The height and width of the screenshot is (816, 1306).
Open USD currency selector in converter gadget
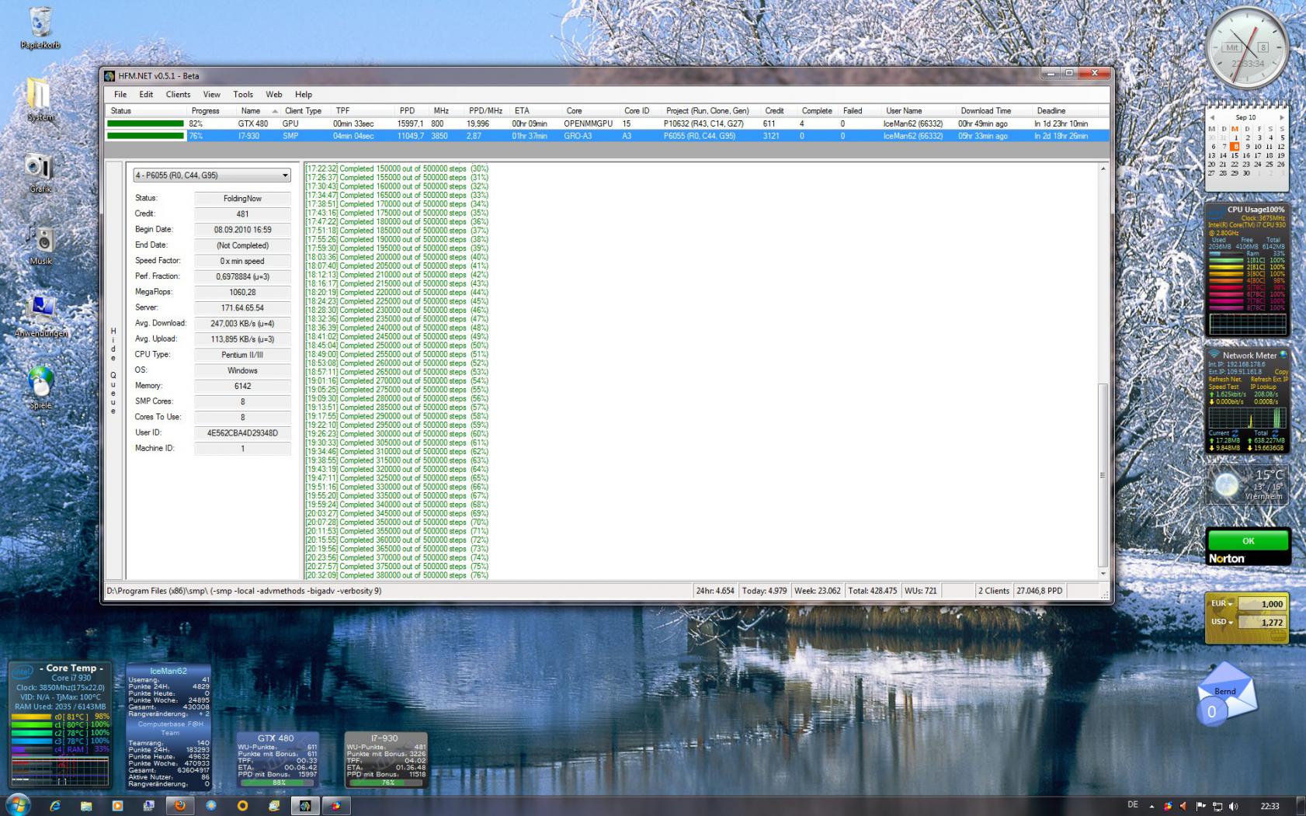[1222, 621]
